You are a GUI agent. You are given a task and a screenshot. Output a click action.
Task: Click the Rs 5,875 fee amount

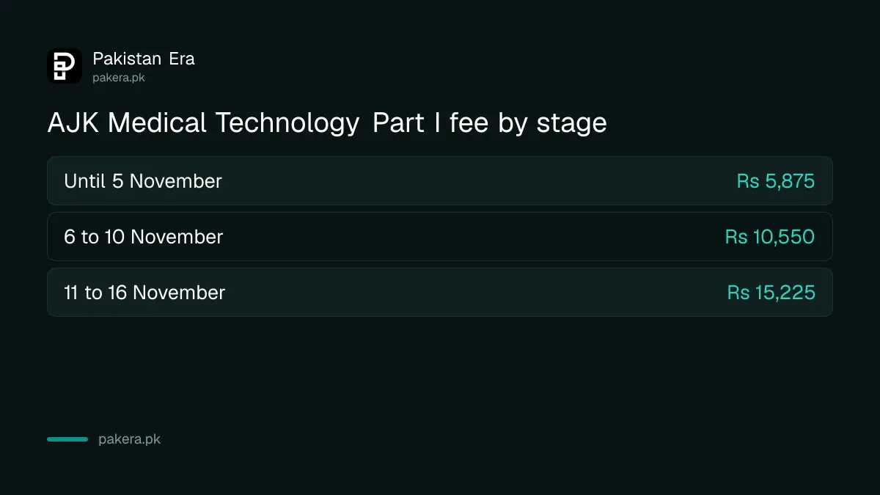pos(776,181)
